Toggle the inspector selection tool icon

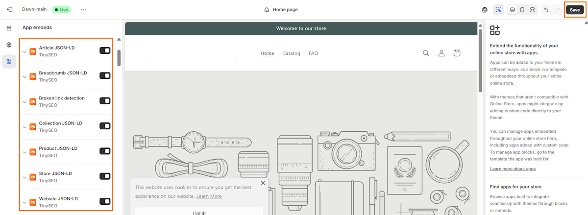tap(498, 9)
